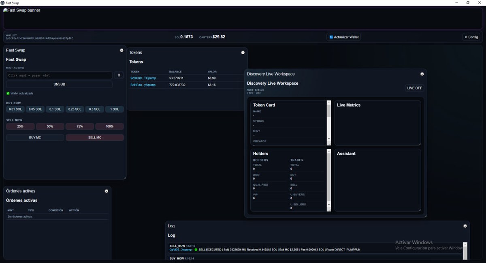Toggle Wallet actualizada checkbox
486x263 pixels.
(8, 93)
